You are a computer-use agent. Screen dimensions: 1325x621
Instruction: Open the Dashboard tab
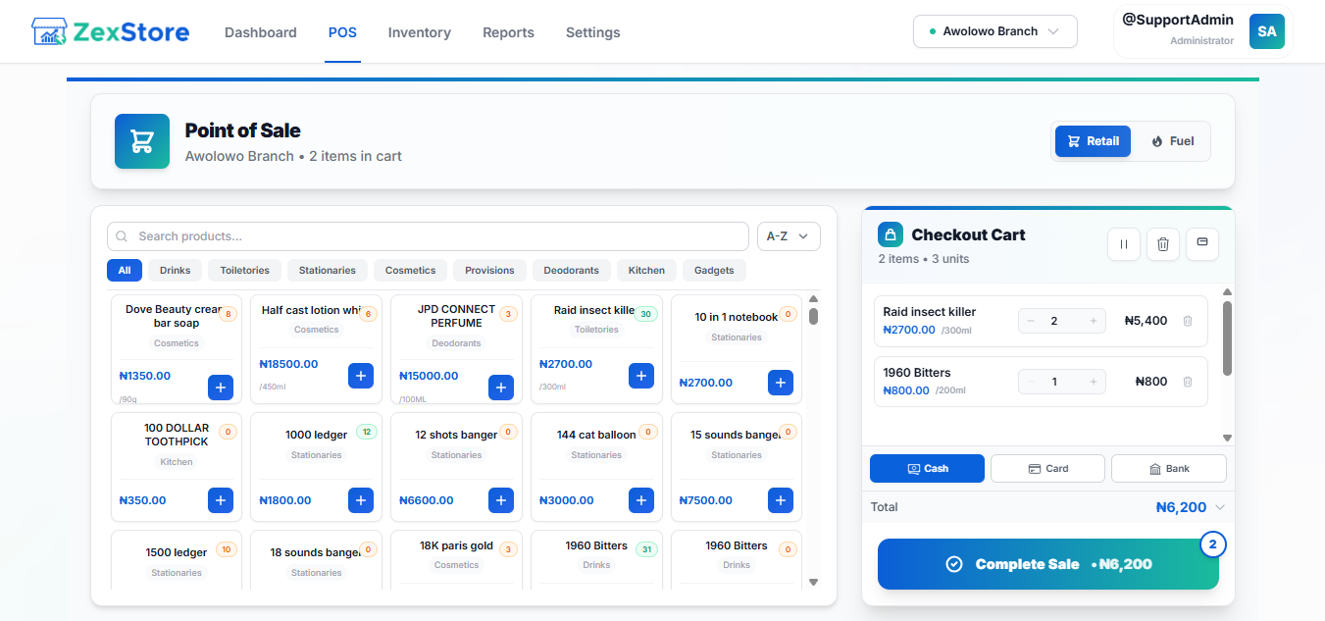coord(261,32)
